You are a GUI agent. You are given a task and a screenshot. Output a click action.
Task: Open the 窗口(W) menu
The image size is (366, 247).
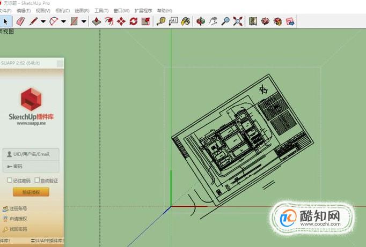(x=121, y=11)
